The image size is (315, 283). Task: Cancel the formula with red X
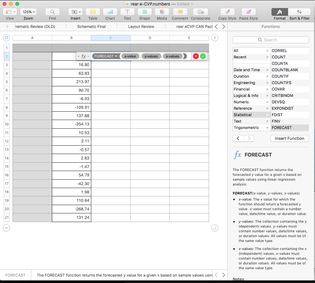click(x=196, y=56)
